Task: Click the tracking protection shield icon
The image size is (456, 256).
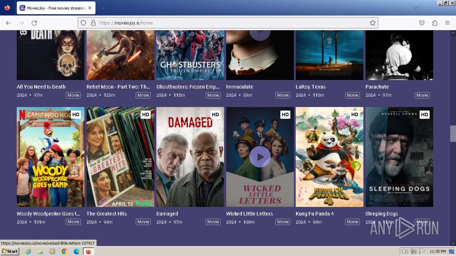Action: coord(83,23)
